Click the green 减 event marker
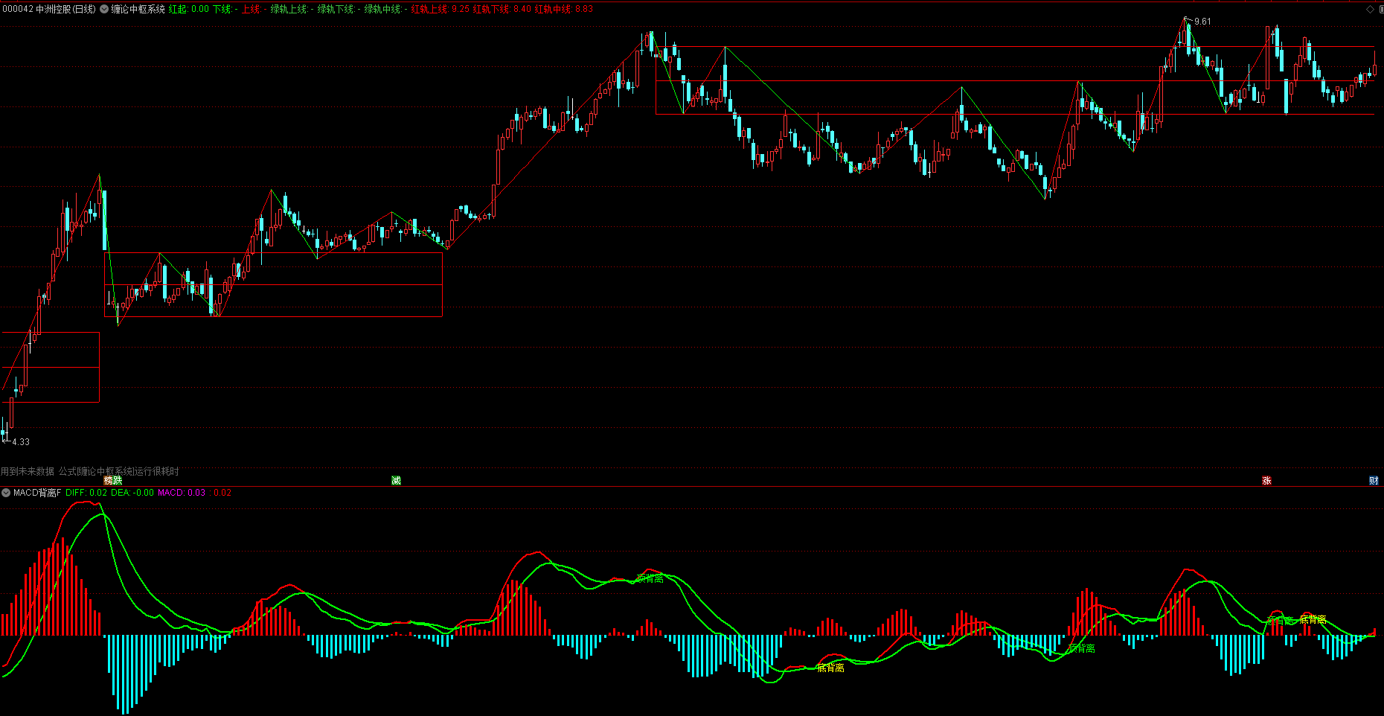Image resolution: width=1384 pixels, height=716 pixels. [396, 481]
